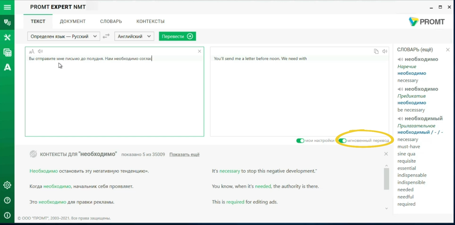Screen dimensions: 455x225
Task: Click 'Наречие' part of speech label
Action: (407, 67)
